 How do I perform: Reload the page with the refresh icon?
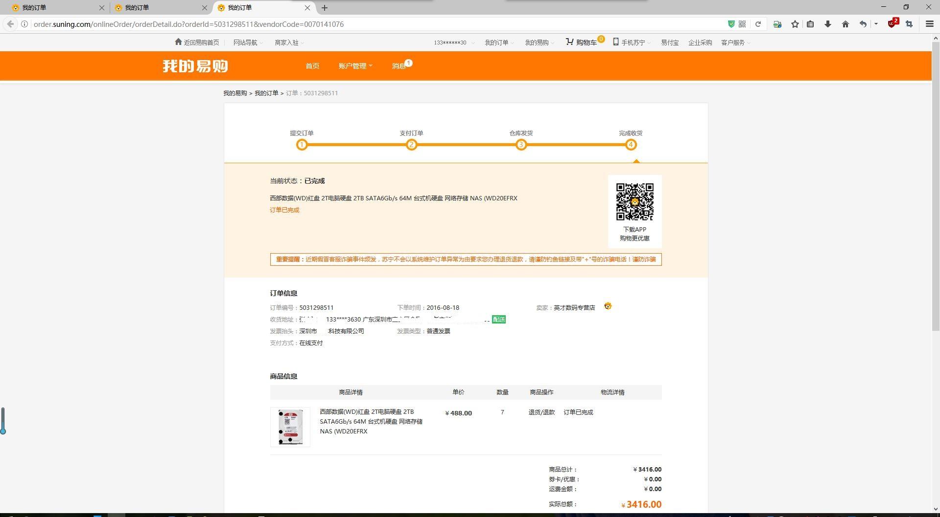pos(758,24)
